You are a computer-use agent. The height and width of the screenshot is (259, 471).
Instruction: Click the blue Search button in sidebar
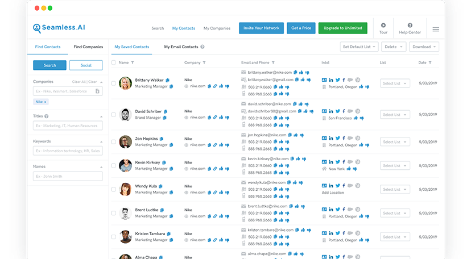click(49, 65)
